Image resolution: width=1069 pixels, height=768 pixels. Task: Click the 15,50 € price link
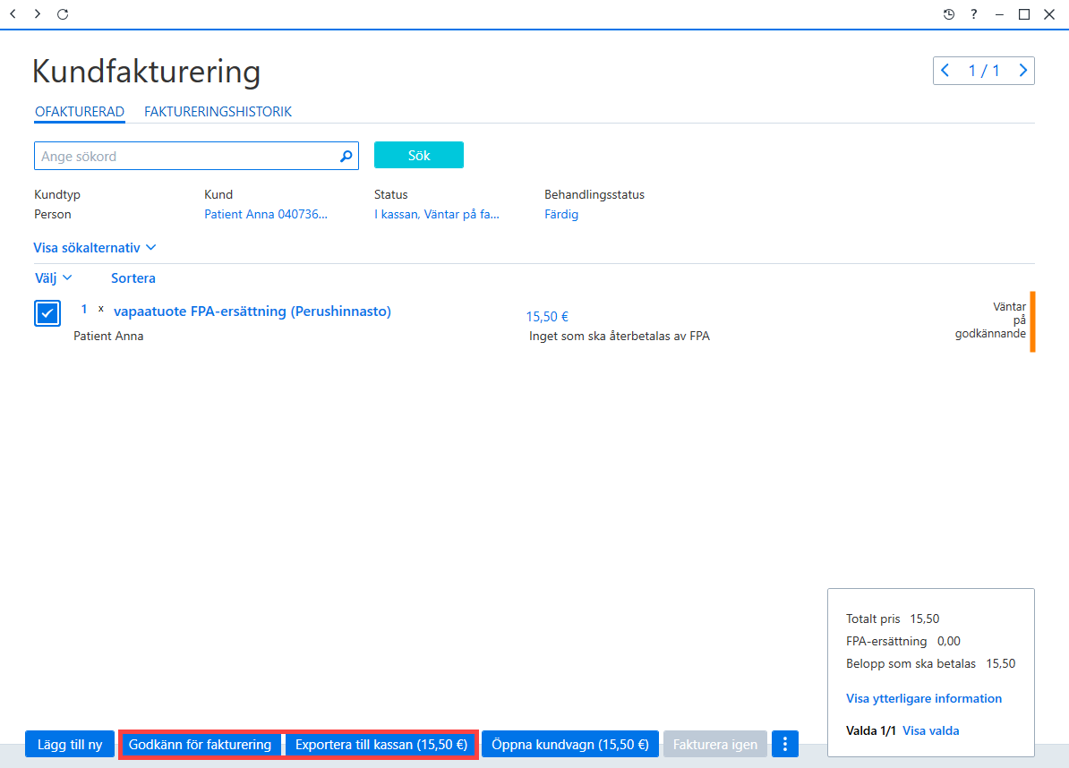(x=547, y=317)
